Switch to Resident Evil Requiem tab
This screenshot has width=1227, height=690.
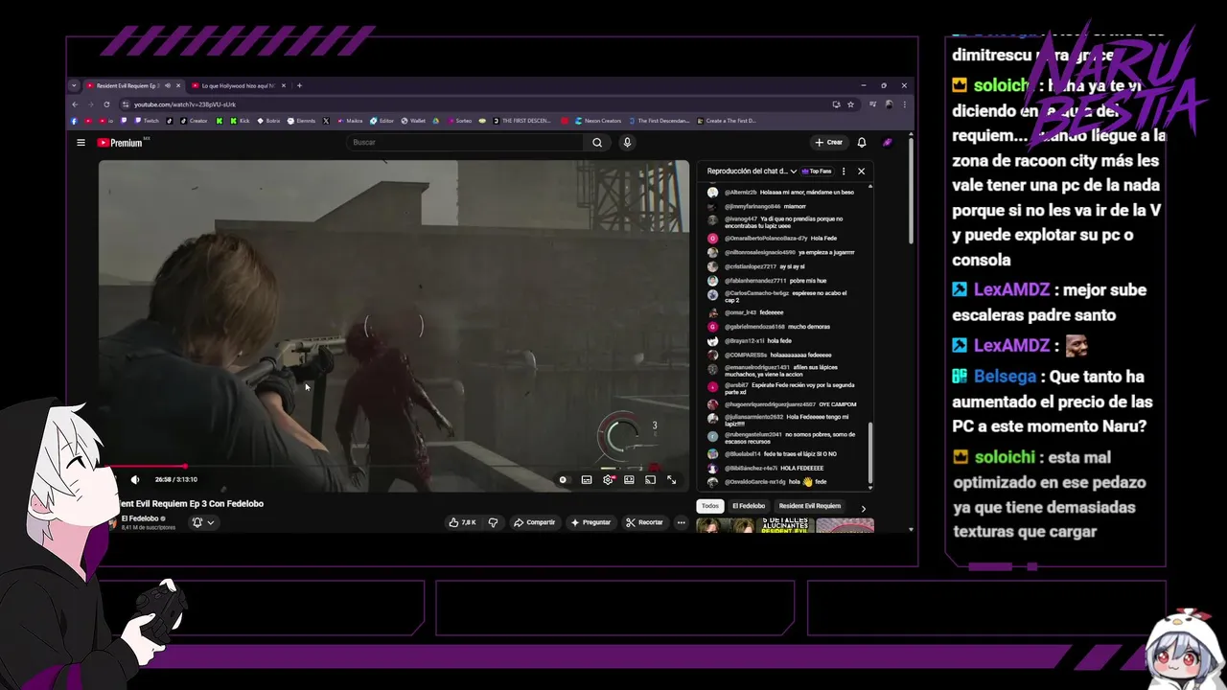click(x=133, y=85)
